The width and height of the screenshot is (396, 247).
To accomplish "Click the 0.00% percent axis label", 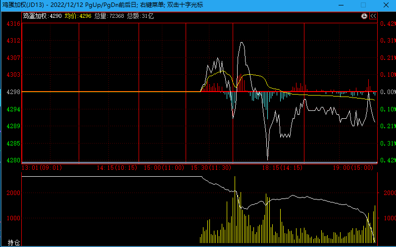I will (x=388, y=92).
